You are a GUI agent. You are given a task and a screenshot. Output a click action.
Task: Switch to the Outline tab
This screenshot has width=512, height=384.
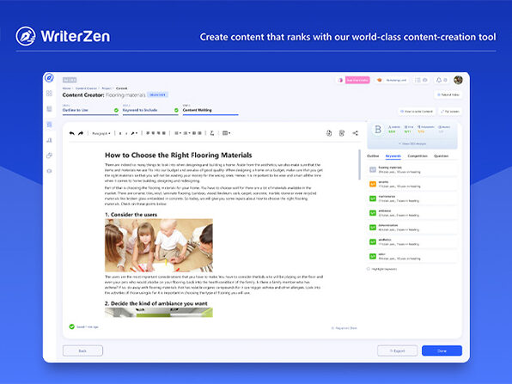pyautogui.click(x=373, y=156)
